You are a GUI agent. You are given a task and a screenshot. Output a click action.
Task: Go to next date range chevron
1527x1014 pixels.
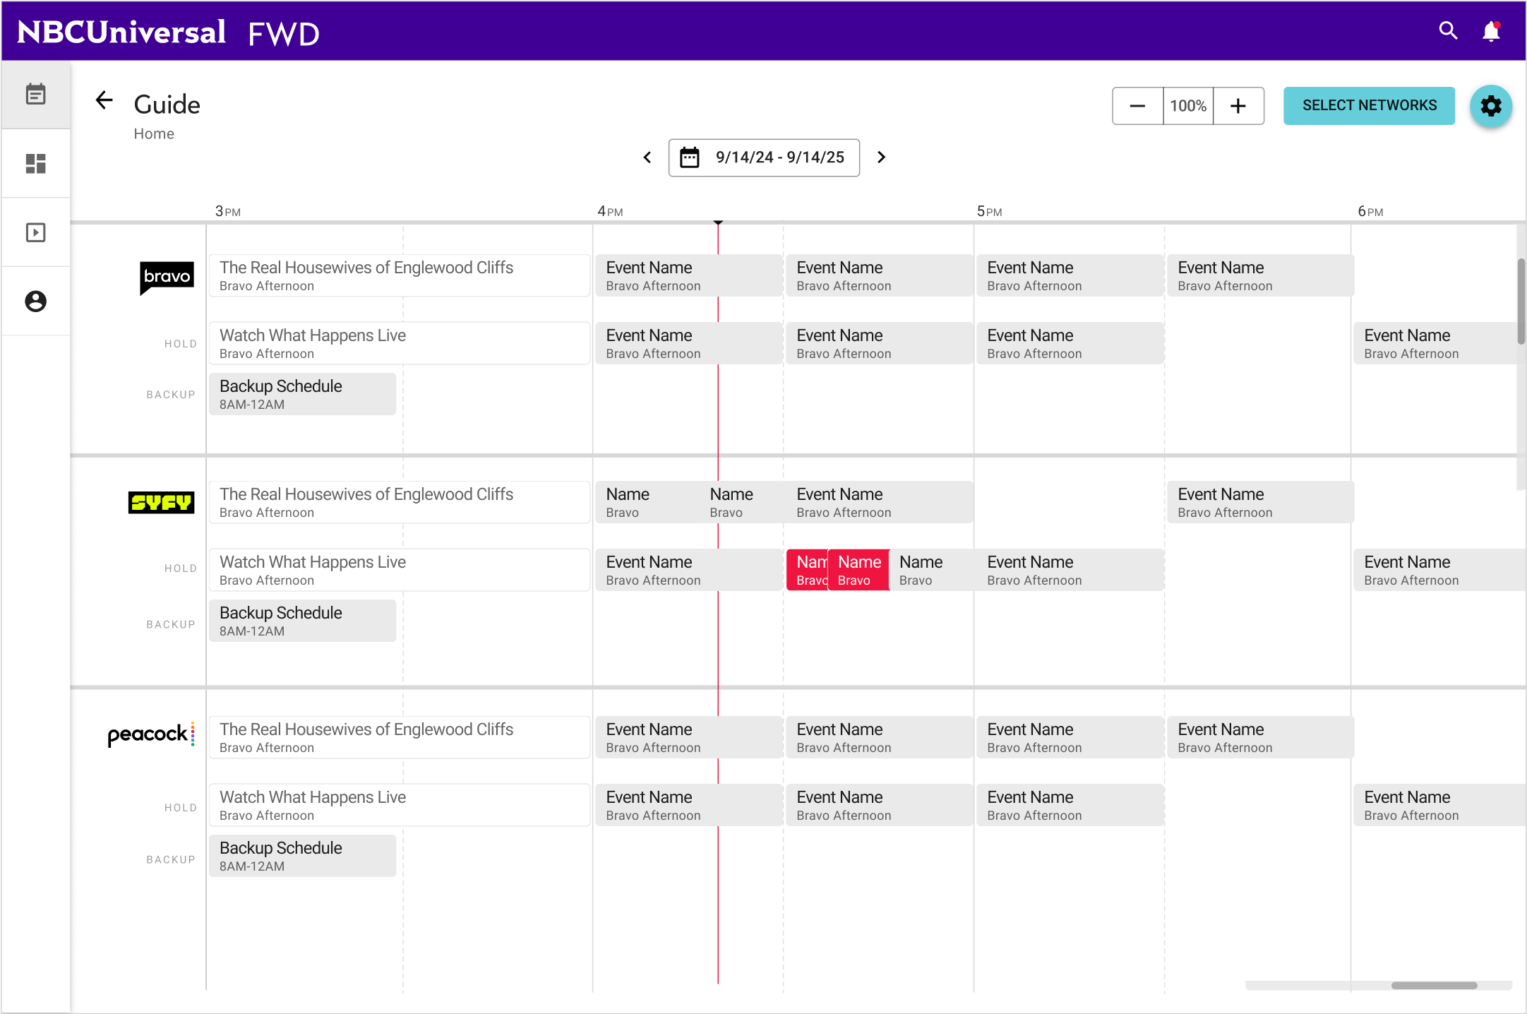tap(881, 157)
